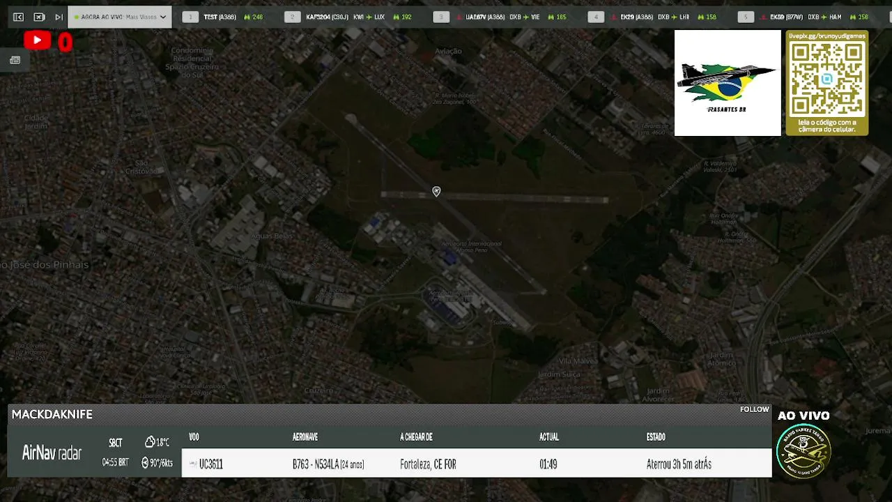Select flight UC3611 in the arrivals row
The height and width of the screenshot is (502, 892).
[x=211, y=464]
